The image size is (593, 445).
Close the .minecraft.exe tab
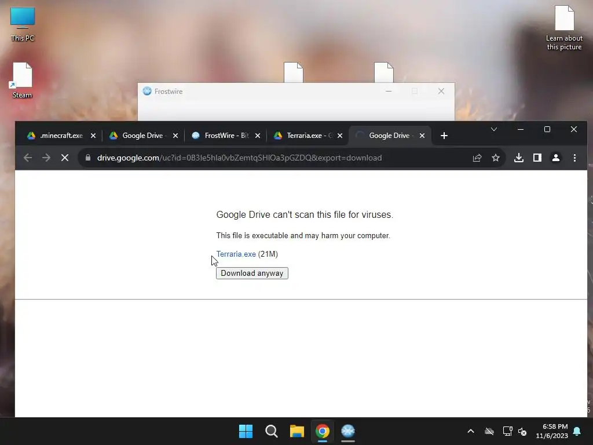93,136
